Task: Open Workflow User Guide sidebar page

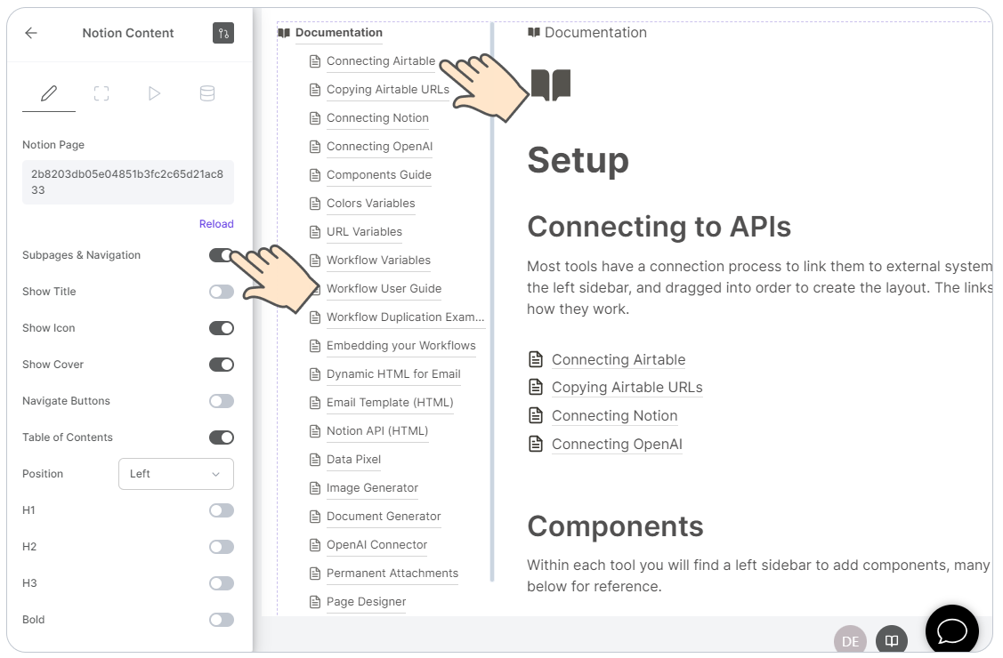Action: pyautogui.click(x=384, y=289)
